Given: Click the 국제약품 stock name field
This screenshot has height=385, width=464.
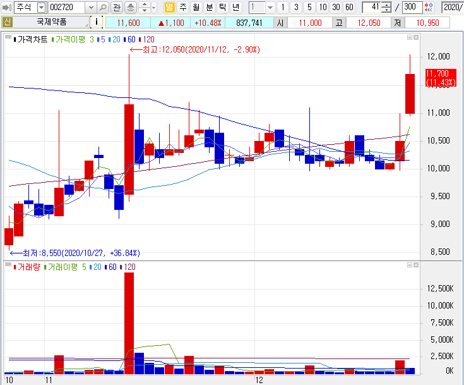Looking at the screenshot, I should click(x=52, y=22).
